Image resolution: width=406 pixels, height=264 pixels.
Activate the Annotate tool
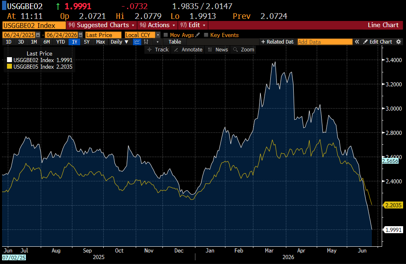(x=188, y=49)
